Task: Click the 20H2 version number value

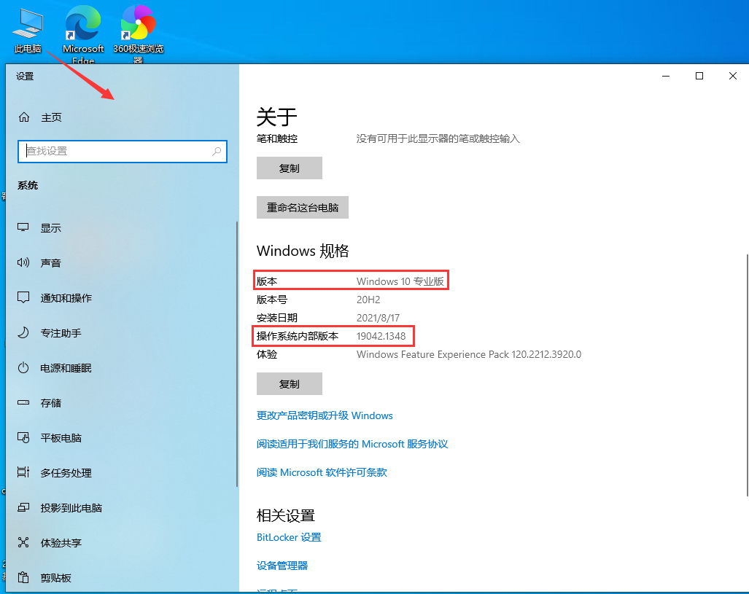Action: coord(368,300)
